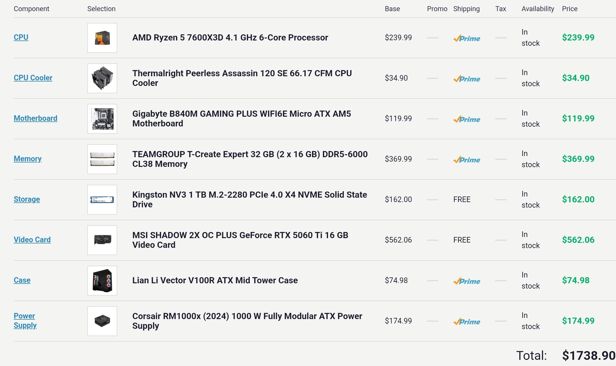Open the AMD Ryzen 5 processor thumbnail
This screenshot has width=616, height=366.
click(102, 38)
